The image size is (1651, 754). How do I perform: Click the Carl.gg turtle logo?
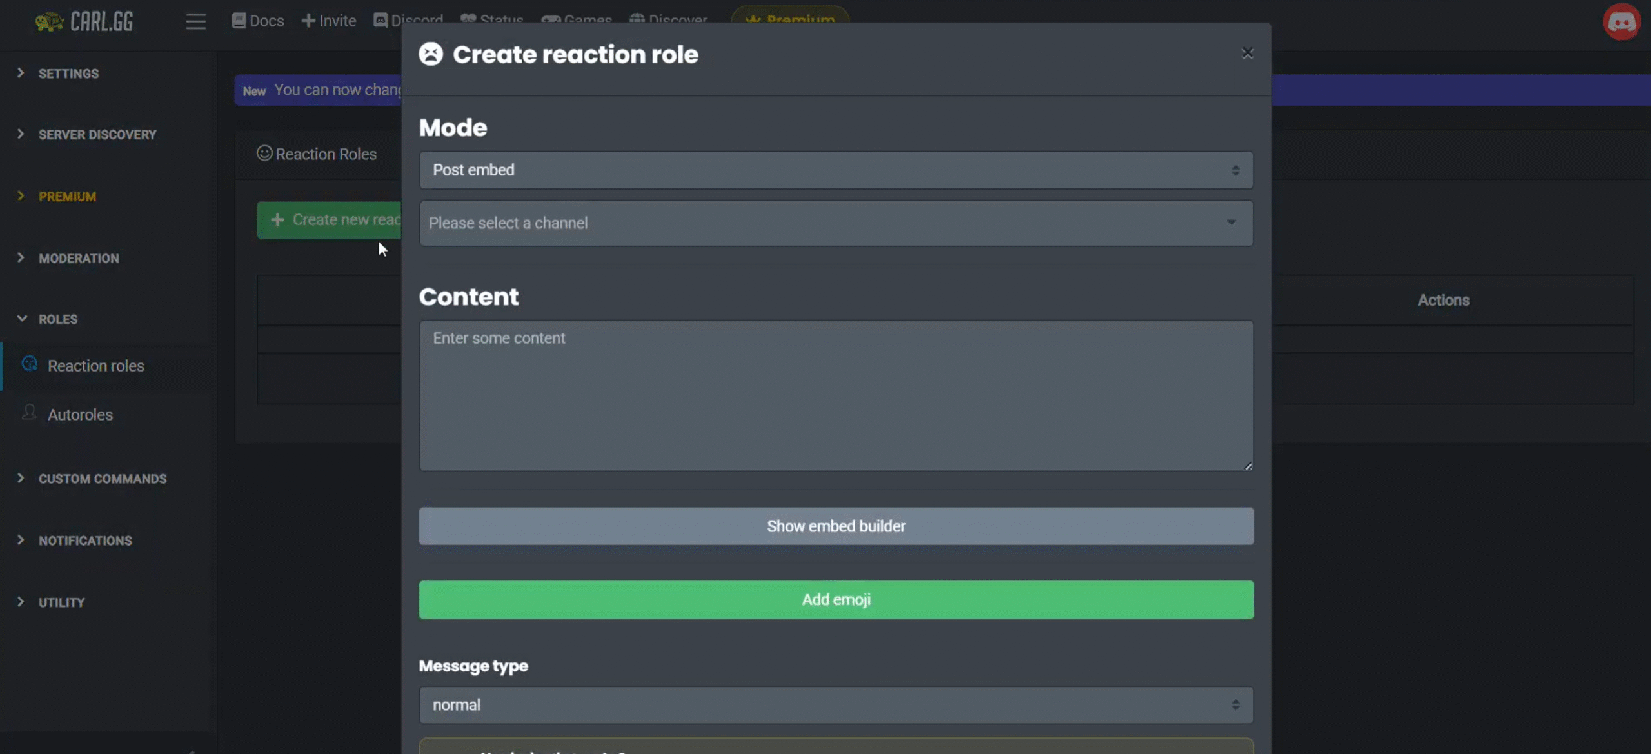[x=84, y=21]
